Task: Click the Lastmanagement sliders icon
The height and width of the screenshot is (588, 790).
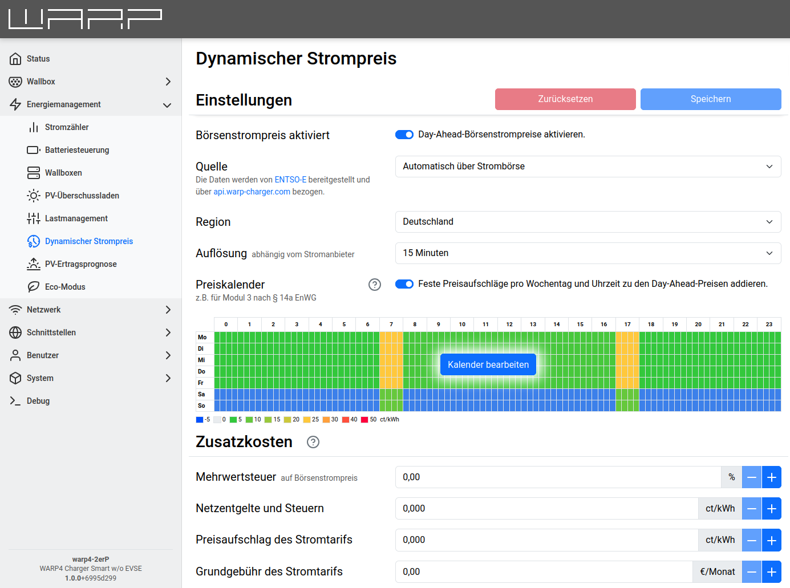Action: tap(34, 218)
